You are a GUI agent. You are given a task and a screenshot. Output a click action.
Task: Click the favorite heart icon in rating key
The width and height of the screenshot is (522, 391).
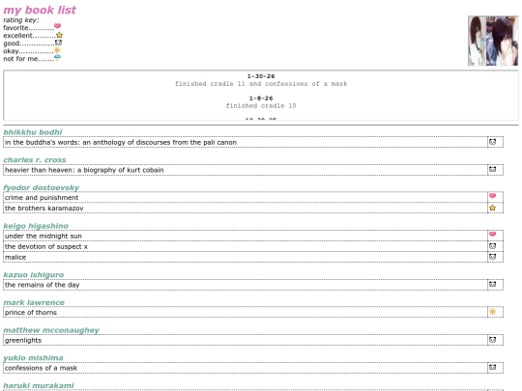(58, 26)
